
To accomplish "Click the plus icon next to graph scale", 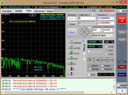I will click(x=36, y=15).
